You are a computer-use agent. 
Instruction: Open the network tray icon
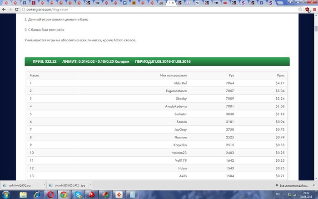pos(295,195)
